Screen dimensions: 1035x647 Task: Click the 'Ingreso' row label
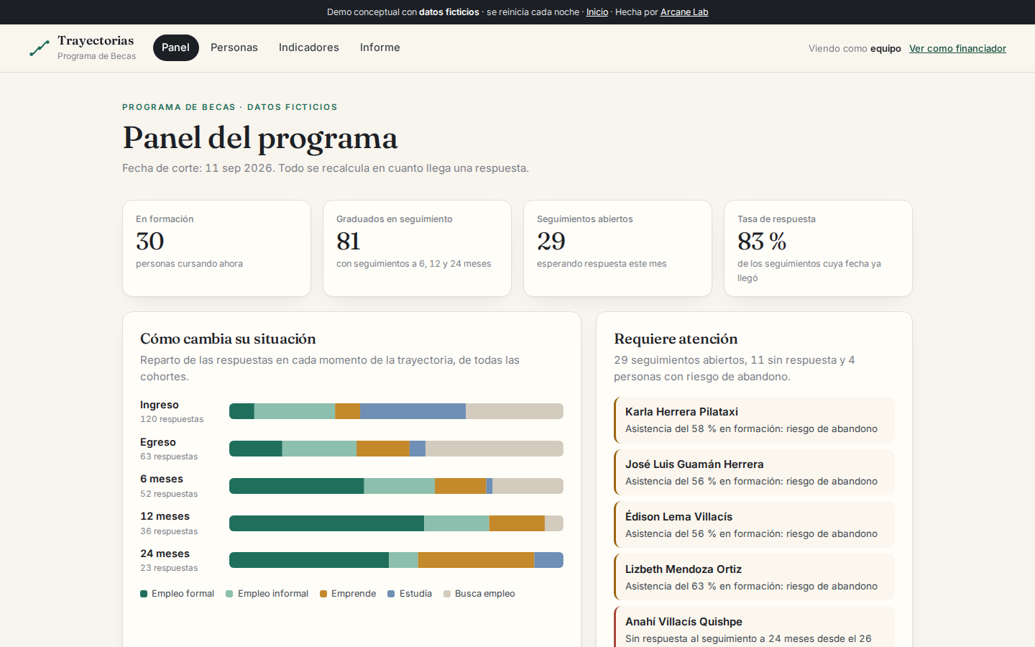160,405
